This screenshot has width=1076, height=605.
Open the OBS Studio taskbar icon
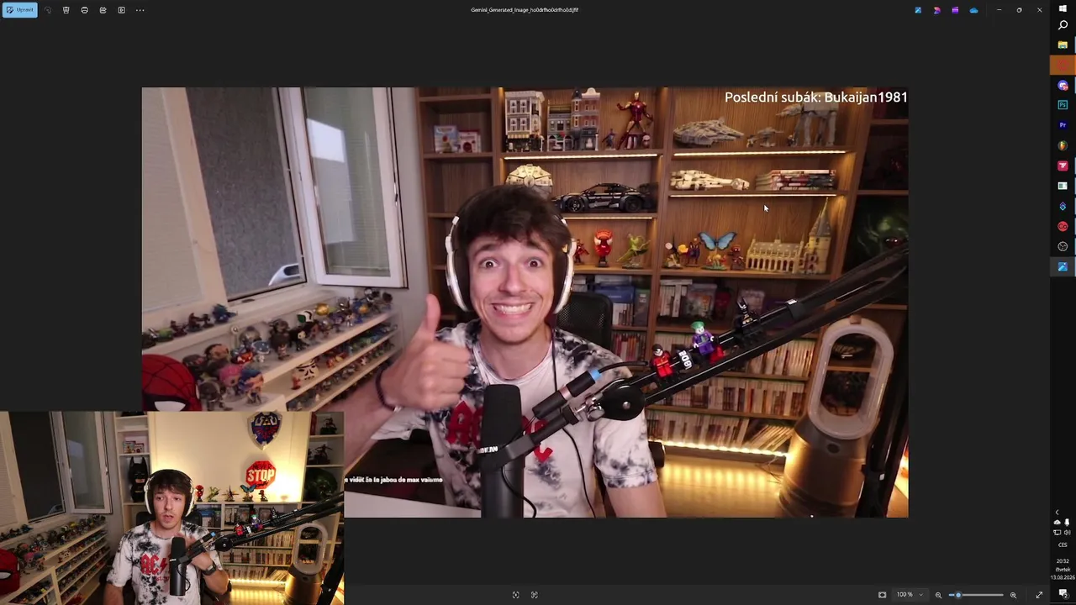tap(1063, 246)
